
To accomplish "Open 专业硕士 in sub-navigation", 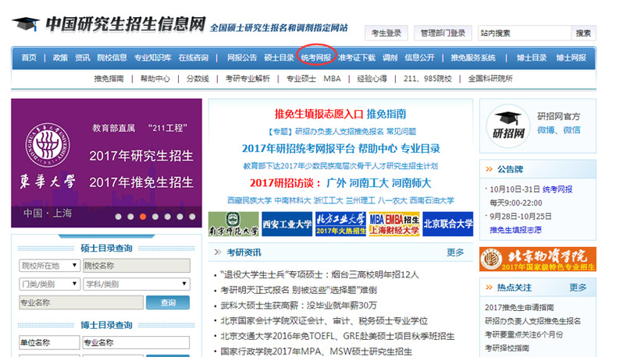I will (301, 79).
